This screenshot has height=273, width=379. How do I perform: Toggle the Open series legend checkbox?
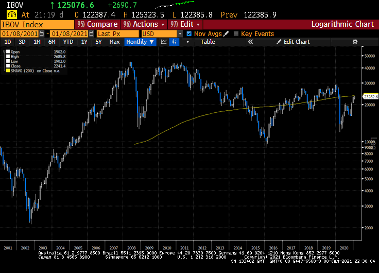click(8, 52)
